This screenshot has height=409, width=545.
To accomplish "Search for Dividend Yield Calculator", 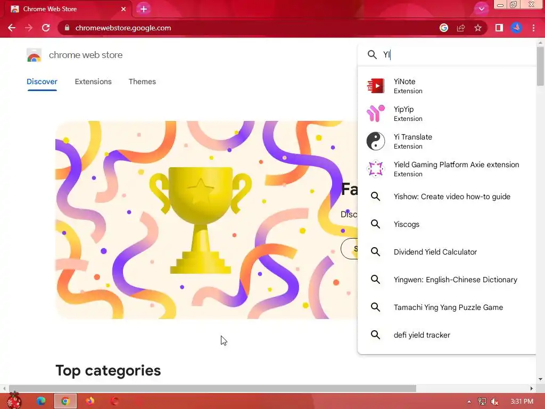I will [447, 252].
